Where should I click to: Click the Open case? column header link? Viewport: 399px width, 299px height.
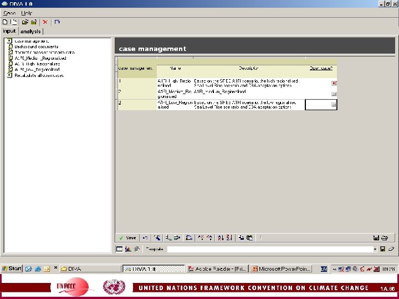[321, 68]
